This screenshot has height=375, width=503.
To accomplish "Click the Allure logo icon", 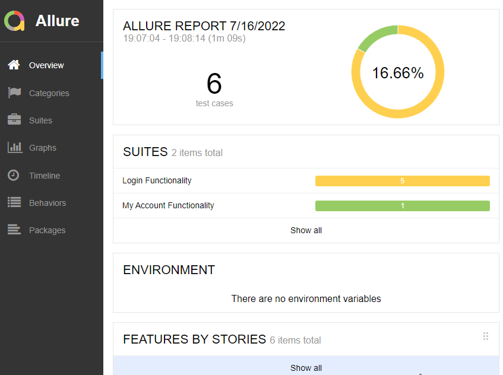I will [x=14, y=21].
